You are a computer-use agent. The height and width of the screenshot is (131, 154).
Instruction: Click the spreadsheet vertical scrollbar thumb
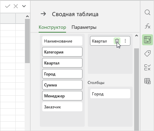pos(27,41)
